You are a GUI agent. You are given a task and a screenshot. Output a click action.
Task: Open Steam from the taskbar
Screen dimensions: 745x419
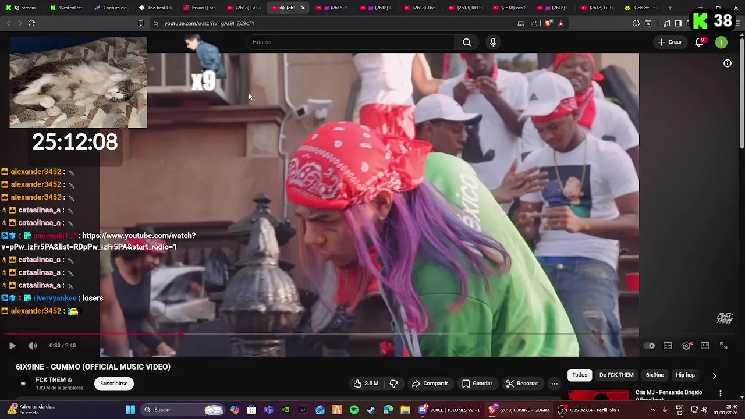371,410
